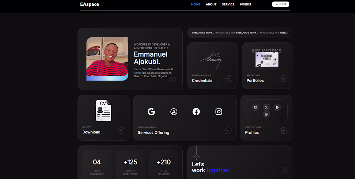Click the WordPress Developer & Advertising Specialist subtitle

152,46
